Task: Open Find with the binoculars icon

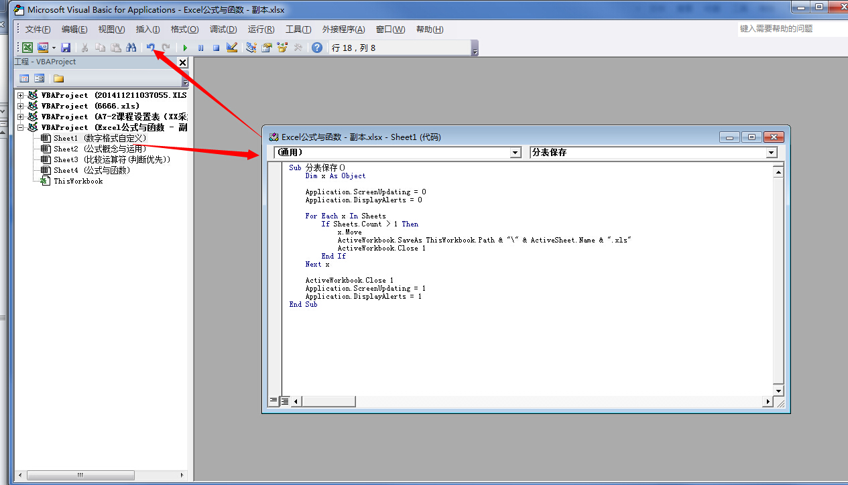Action: tap(131, 48)
